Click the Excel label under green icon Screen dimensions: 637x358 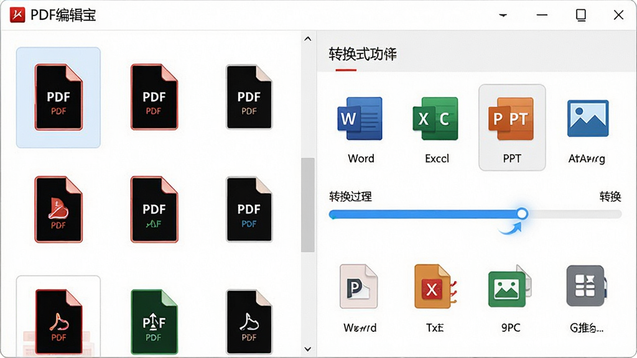pyautogui.click(x=437, y=158)
